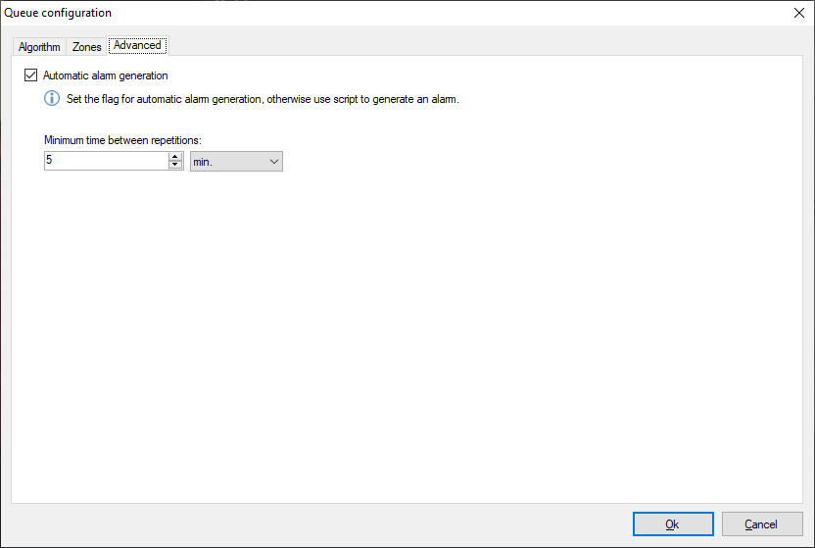
Task: Click the blank space left of the Ok button
Action: 392,524
